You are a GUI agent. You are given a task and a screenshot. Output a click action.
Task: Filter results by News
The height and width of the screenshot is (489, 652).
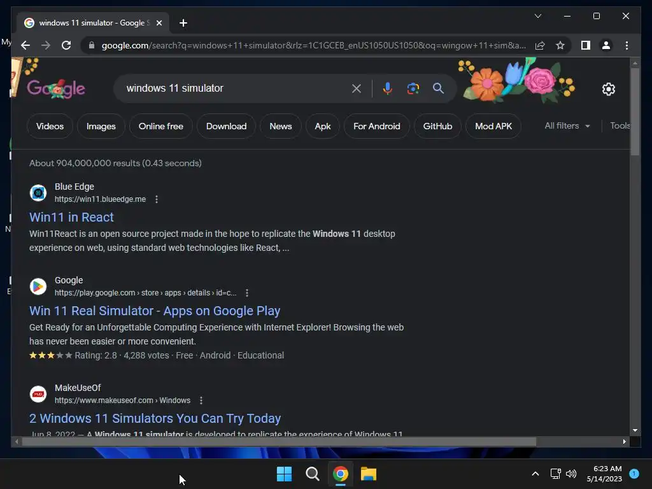[281, 126]
